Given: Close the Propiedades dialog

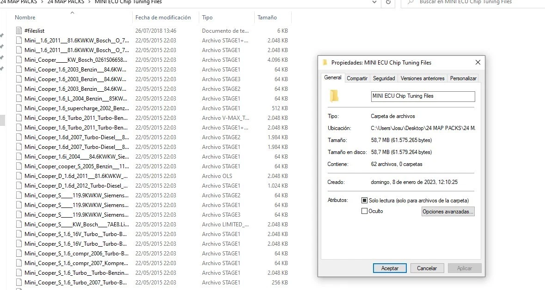Looking at the screenshot, I should click(478, 62).
